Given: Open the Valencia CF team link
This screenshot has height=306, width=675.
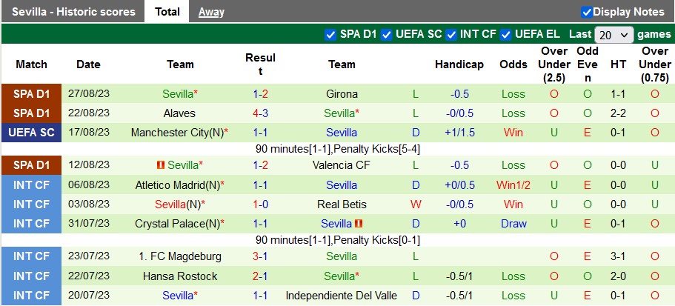Looking at the screenshot, I should (342, 165).
